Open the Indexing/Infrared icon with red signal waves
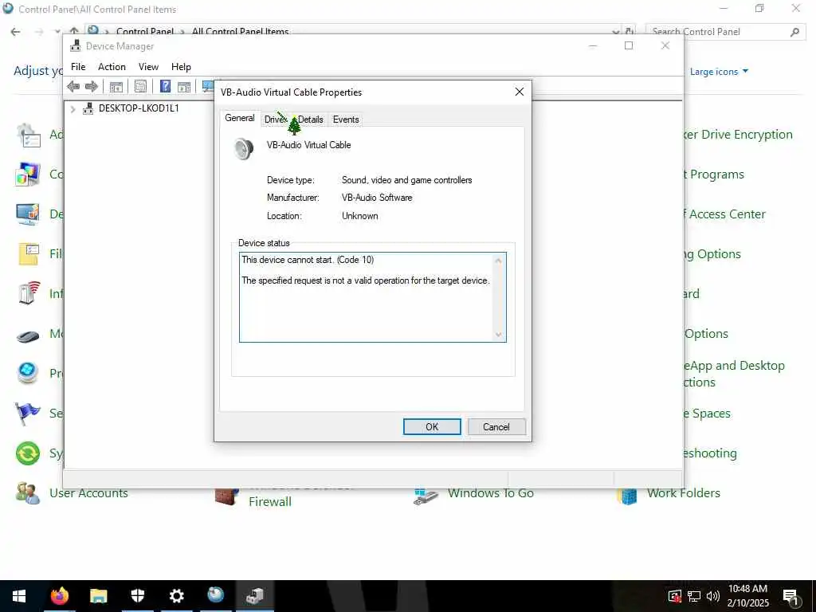Screen dimensions: 816x612 [28, 293]
